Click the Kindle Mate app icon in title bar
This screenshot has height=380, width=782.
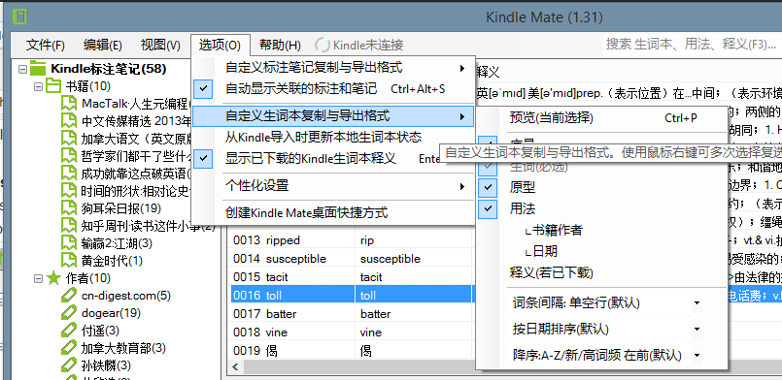click(20, 16)
